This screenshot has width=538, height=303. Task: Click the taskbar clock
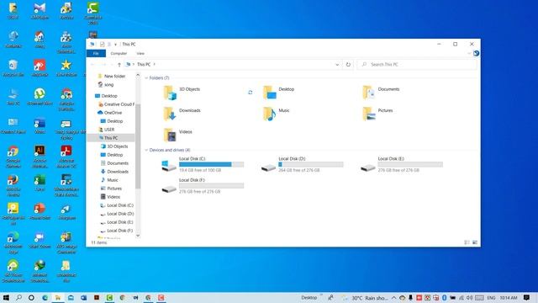[509, 298]
